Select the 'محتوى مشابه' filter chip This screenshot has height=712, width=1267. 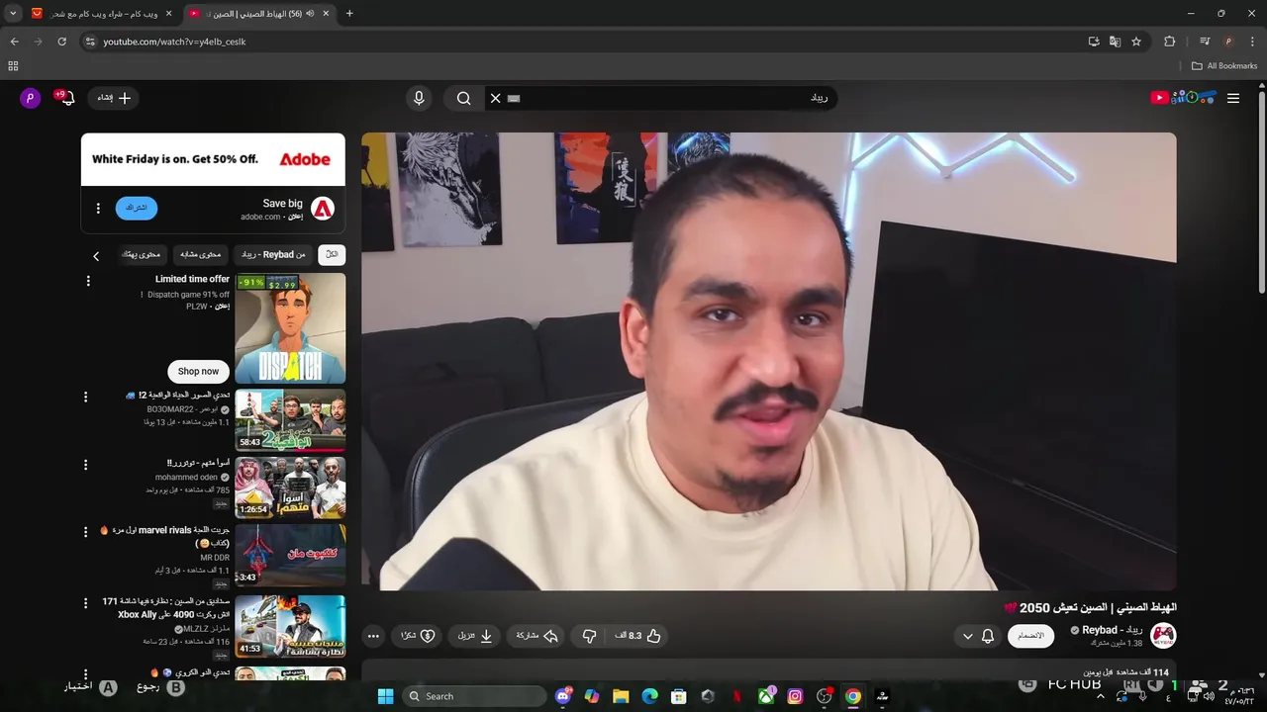click(x=201, y=255)
